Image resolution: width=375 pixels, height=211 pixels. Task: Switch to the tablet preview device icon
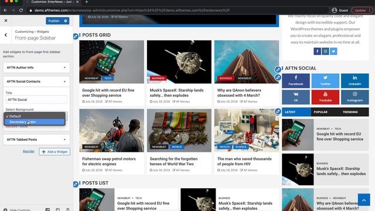tap(57, 210)
